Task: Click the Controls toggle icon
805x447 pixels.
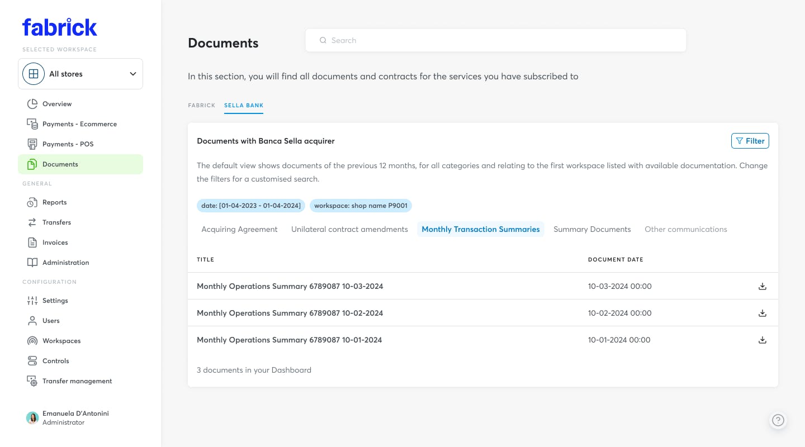Action: 32,361
